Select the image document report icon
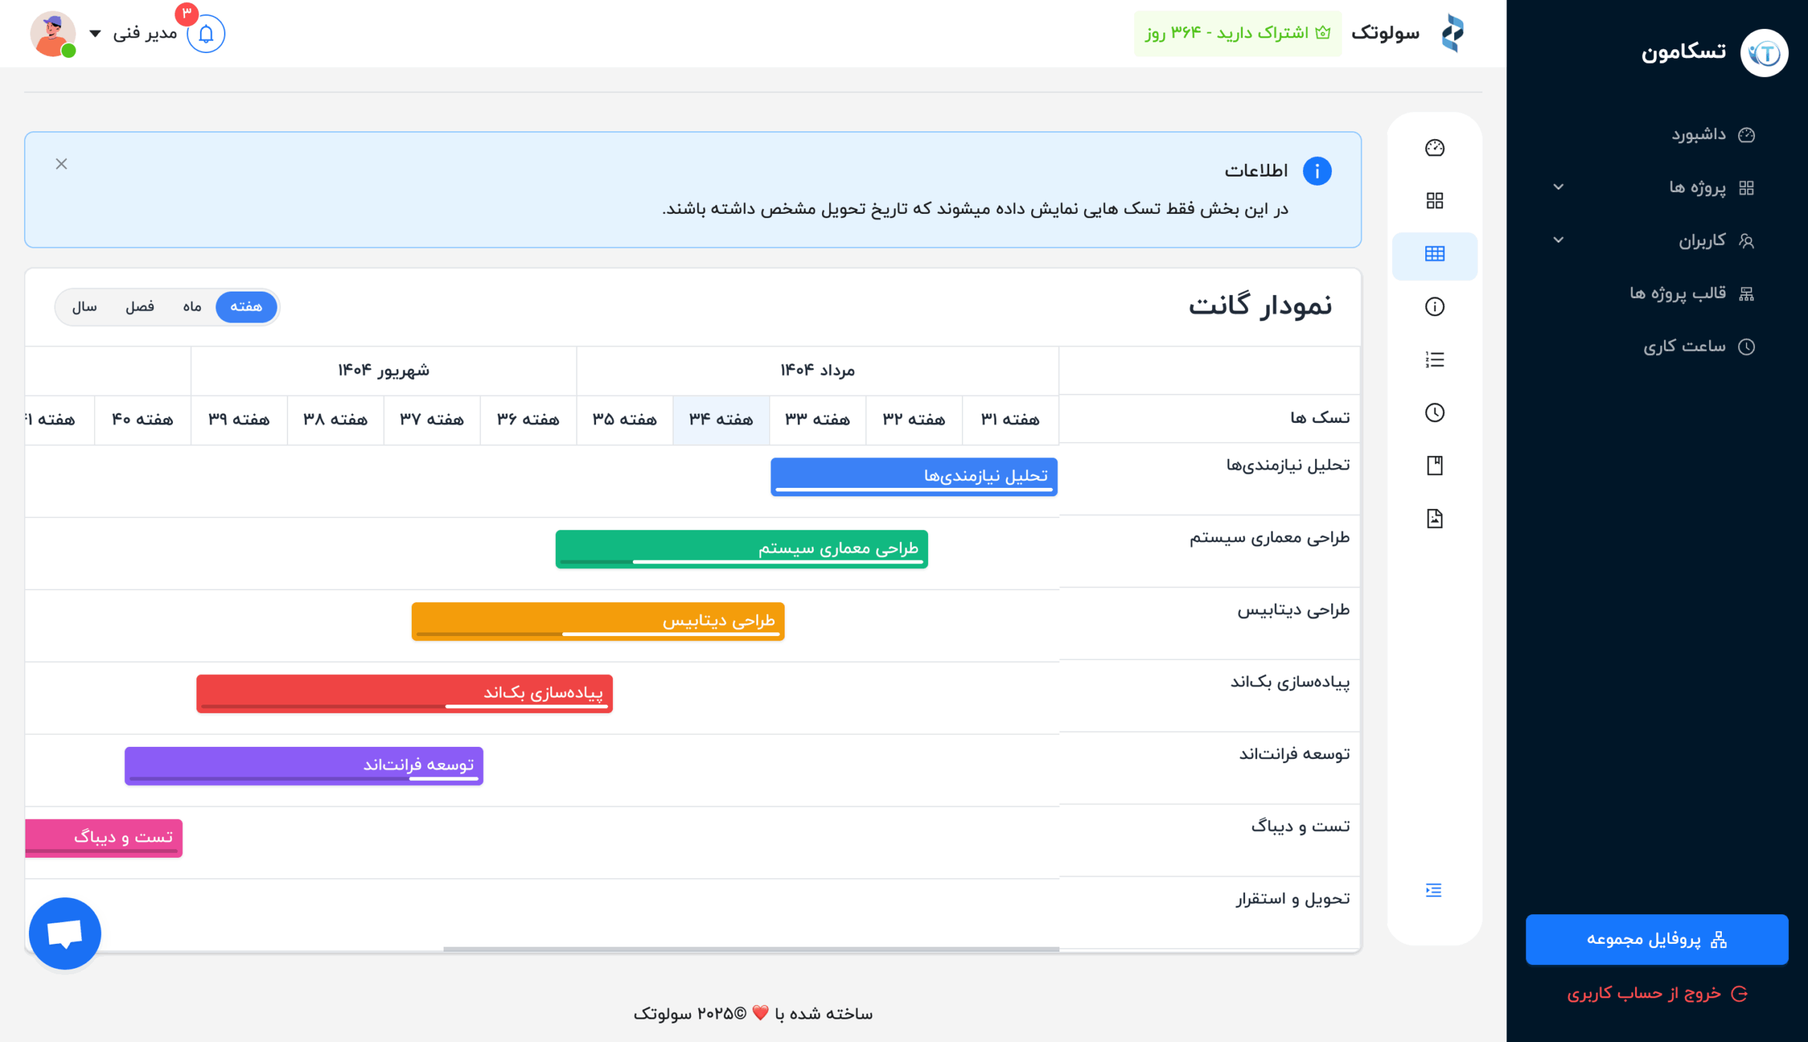This screenshot has width=1808, height=1042. 1435,519
